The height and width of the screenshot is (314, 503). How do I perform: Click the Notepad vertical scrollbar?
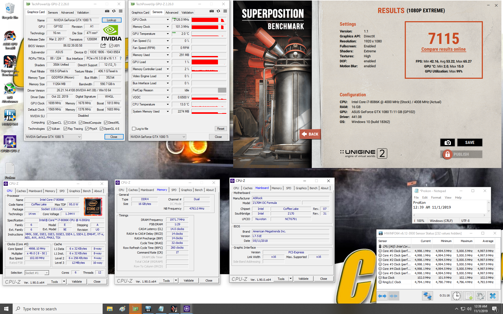coord(489,207)
